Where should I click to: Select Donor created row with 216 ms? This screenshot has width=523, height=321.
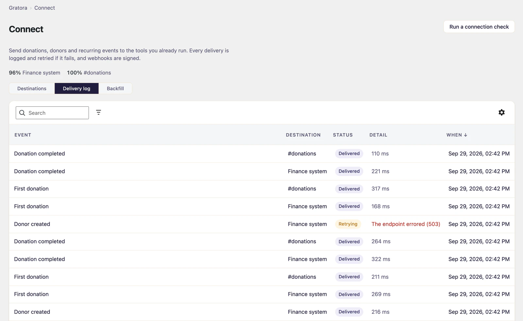tap(262, 312)
